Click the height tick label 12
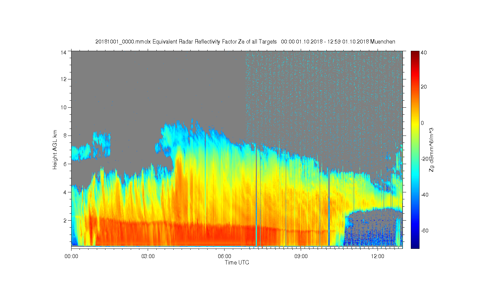Screen dimensions: 499x299 click(64, 79)
